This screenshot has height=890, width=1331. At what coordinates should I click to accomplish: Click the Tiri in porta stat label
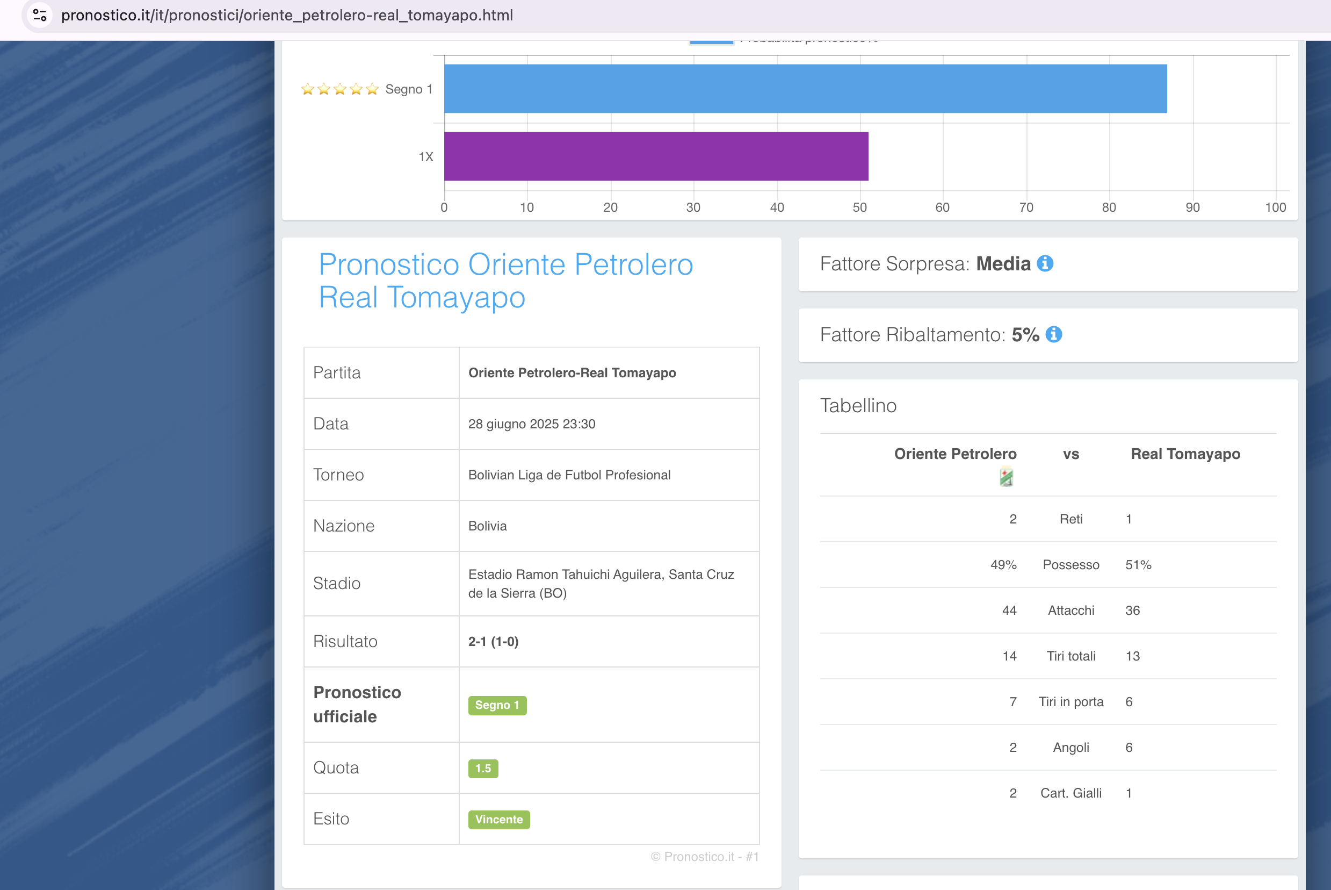[1071, 702]
